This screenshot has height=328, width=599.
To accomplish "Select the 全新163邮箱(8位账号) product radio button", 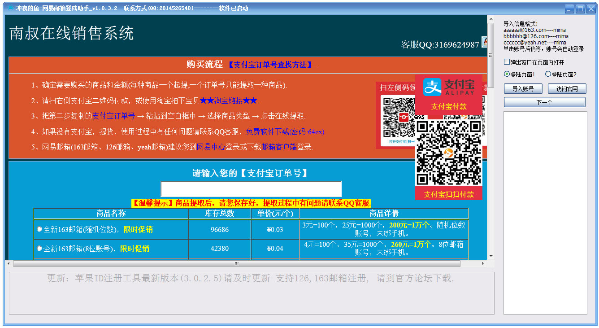I will pos(39,248).
